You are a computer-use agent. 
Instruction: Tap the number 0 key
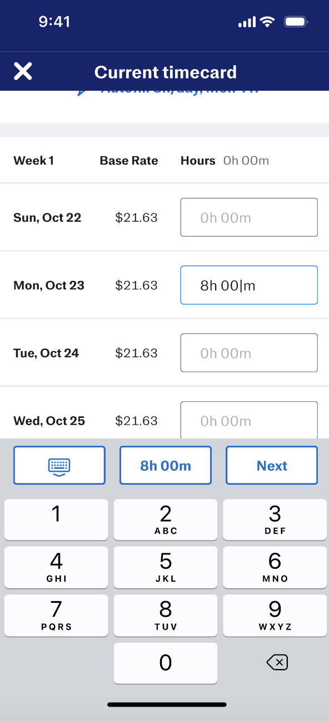(166, 663)
